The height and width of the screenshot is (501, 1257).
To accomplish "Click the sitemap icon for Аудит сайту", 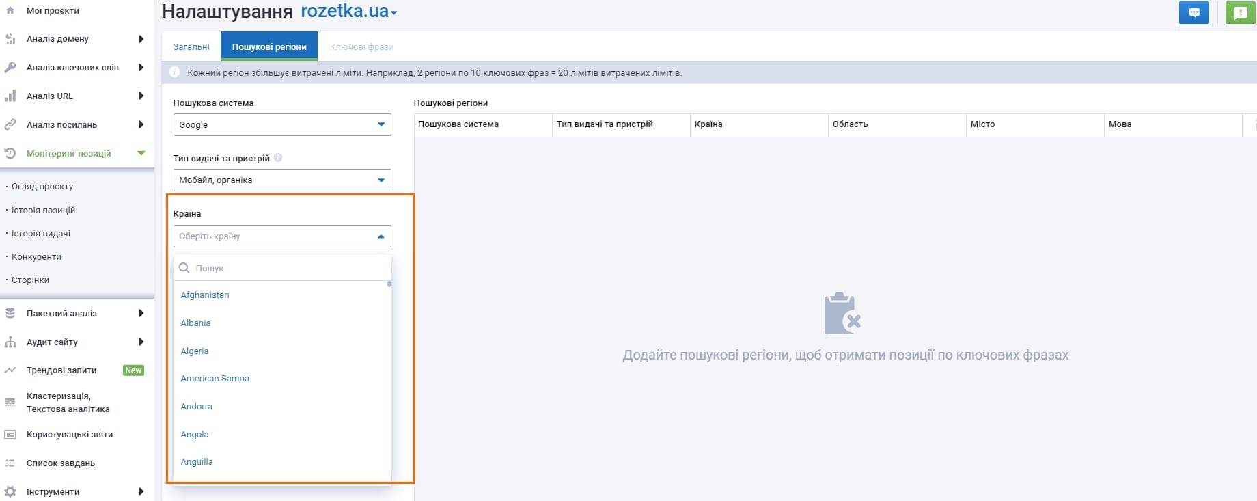I will 10,342.
